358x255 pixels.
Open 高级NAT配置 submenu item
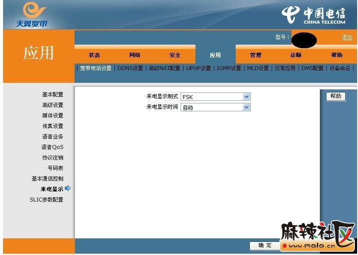coord(164,68)
